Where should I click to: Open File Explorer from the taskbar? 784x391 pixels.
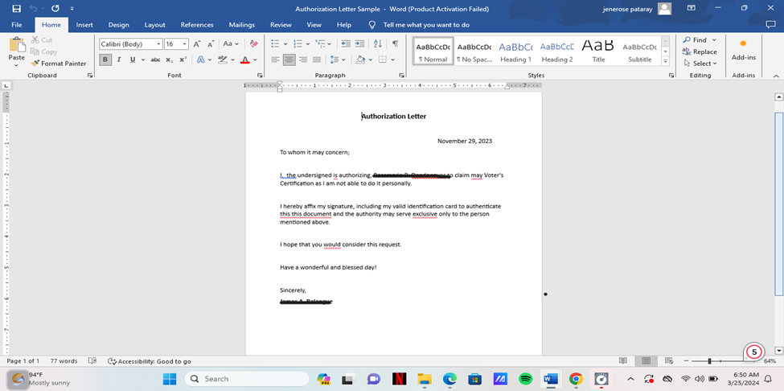coord(424,379)
